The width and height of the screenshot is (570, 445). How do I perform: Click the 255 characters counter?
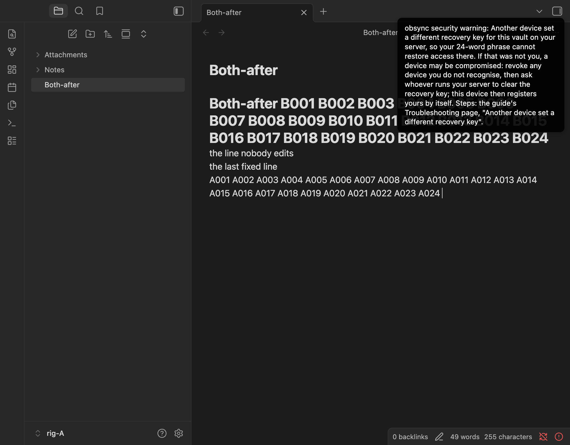coord(508,437)
